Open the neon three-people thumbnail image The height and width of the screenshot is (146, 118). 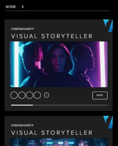coord(59,64)
